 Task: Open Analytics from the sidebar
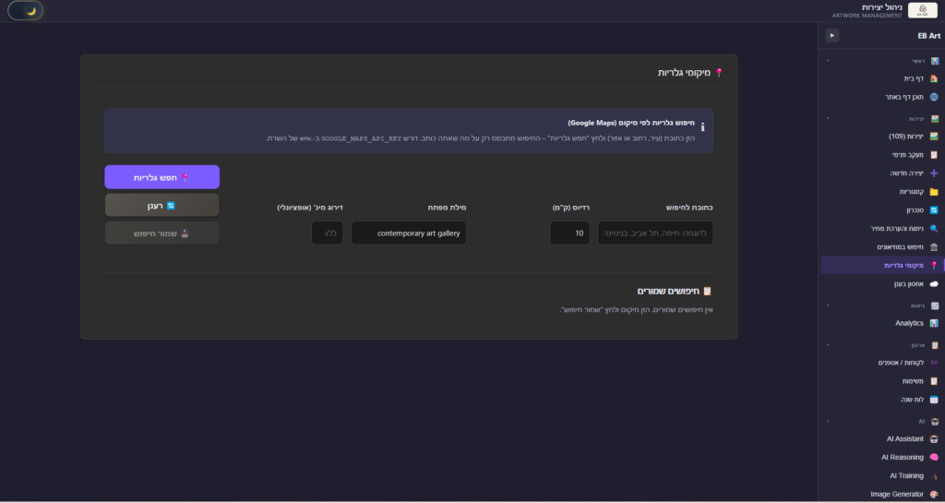(x=909, y=323)
